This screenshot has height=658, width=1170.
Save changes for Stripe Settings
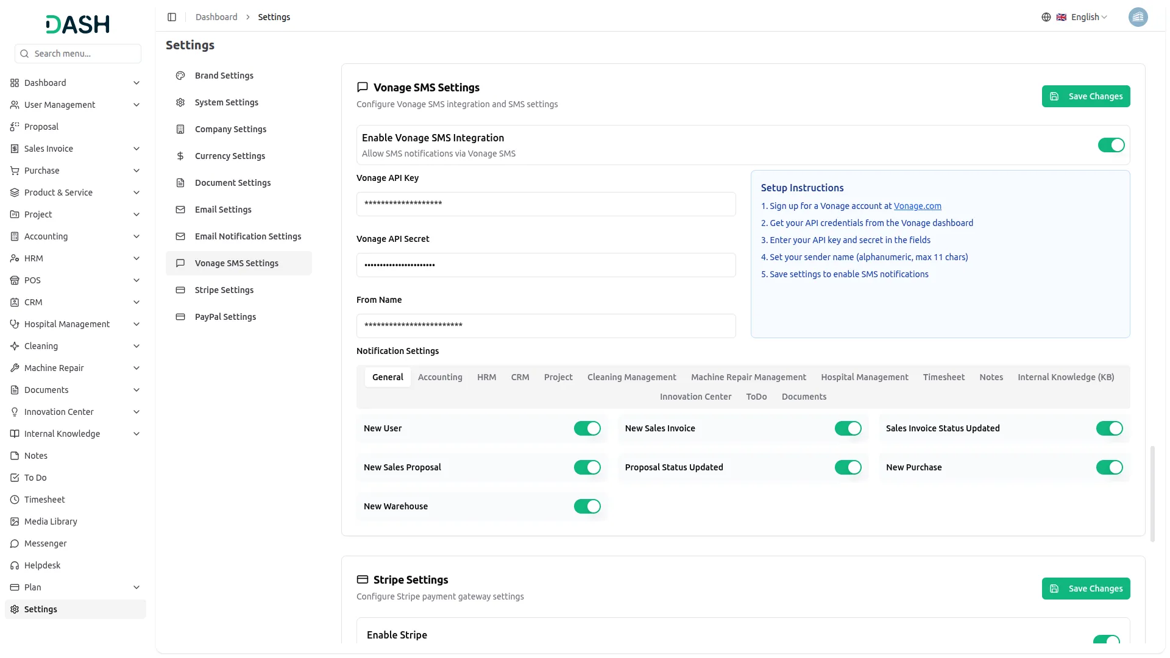coord(1086,589)
